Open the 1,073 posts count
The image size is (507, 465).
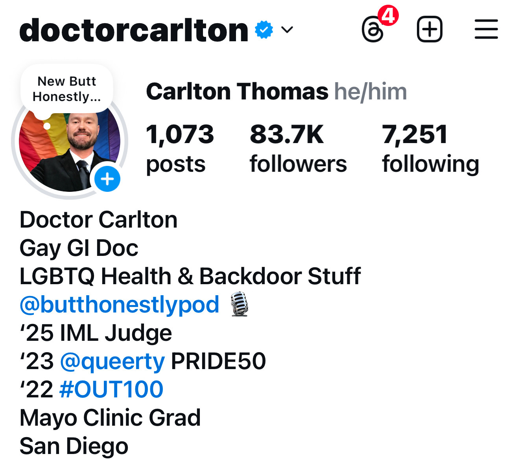point(180,149)
